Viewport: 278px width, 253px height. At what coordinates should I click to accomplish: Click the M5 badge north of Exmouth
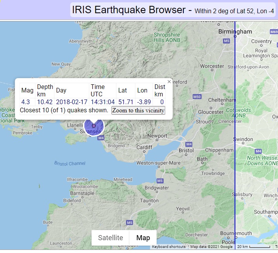(130, 223)
